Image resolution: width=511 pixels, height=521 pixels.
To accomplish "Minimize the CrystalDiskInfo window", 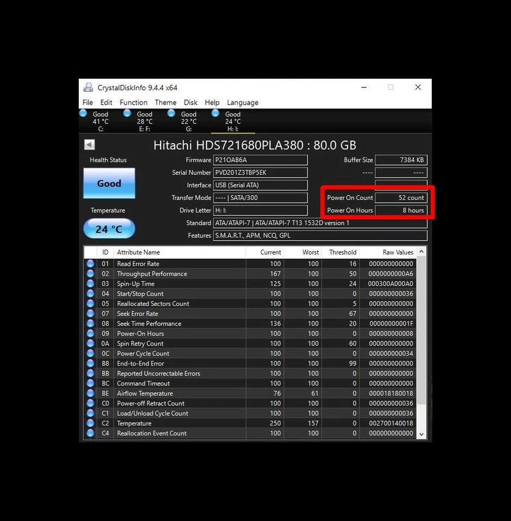I will (364, 87).
